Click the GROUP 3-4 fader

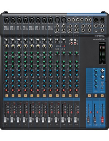click(x=95, y=120)
